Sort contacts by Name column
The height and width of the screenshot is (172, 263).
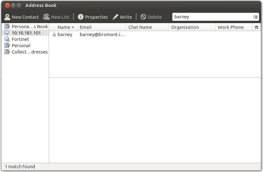[63, 27]
